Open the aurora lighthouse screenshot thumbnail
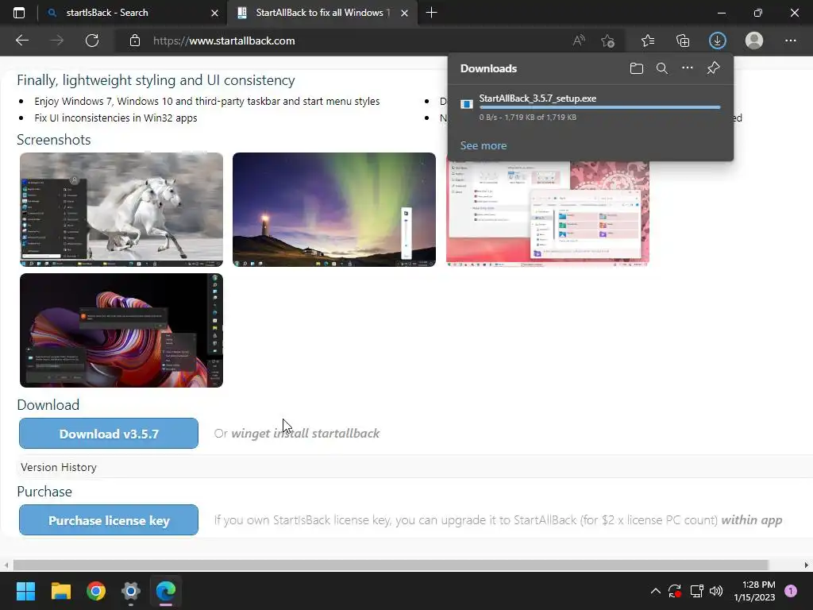 tap(334, 210)
